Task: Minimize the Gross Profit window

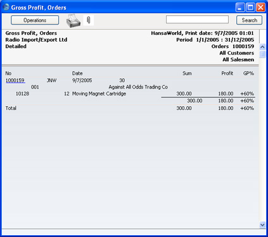Action: click(240, 8)
